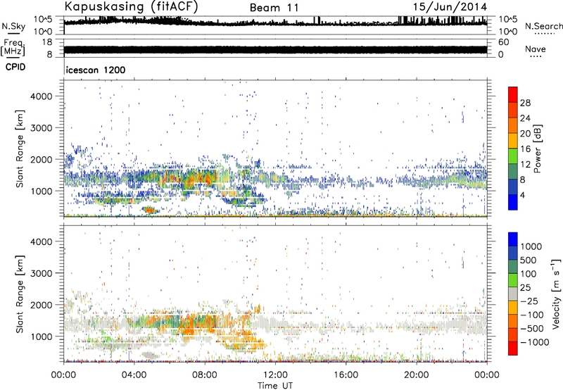Pick the red top segment of power colorbar

pos(513,94)
